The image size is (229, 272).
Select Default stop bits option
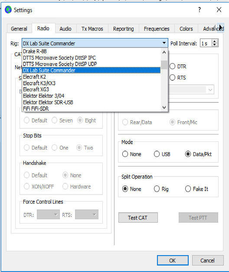click(36, 147)
